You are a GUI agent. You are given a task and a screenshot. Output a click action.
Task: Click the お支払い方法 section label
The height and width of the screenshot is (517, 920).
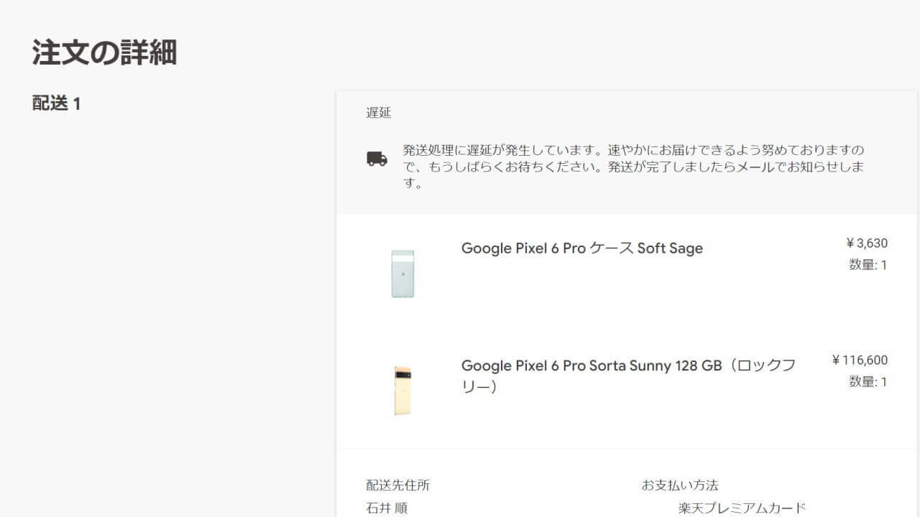(x=680, y=485)
